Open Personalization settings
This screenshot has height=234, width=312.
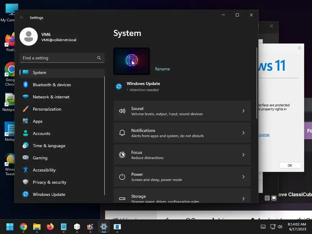[62, 109]
